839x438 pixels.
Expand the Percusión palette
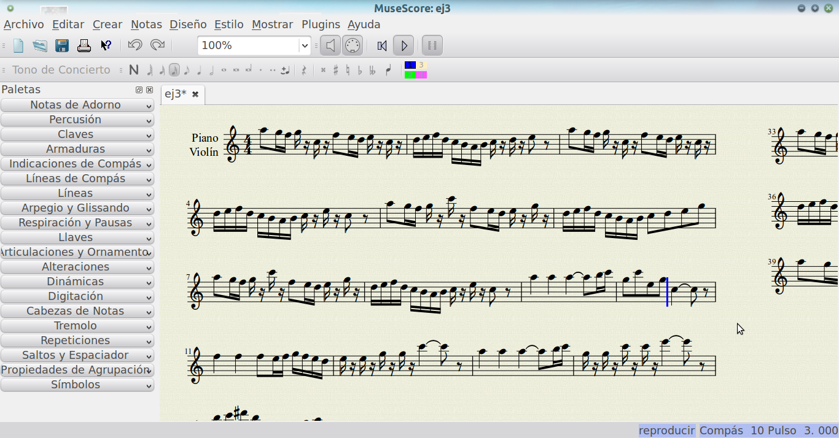(77, 120)
